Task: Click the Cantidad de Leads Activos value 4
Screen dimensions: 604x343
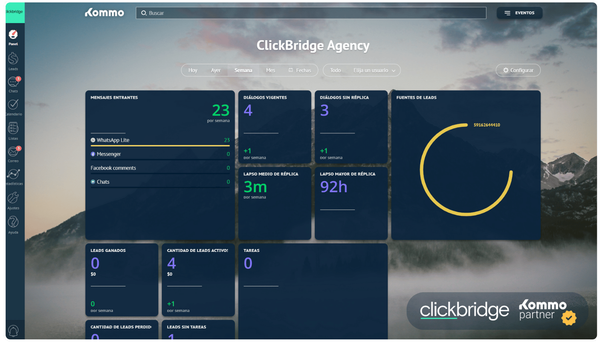Action: coord(171,263)
